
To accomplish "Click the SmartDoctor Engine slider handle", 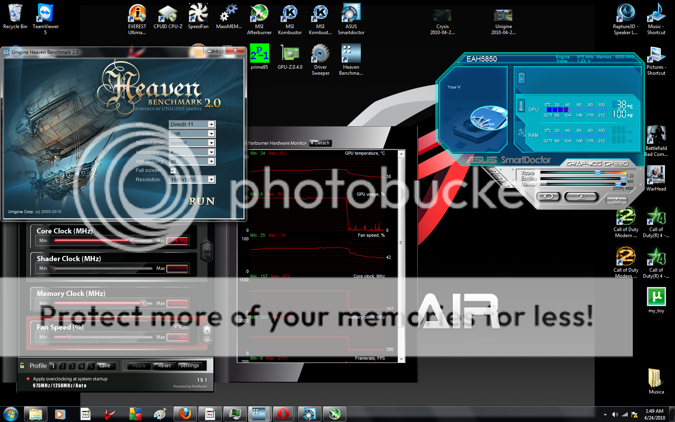I will pyautogui.click(x=623, y=178).
